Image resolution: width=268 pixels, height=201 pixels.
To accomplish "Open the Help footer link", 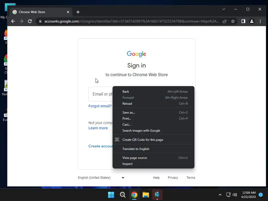I will click(156, 178).
